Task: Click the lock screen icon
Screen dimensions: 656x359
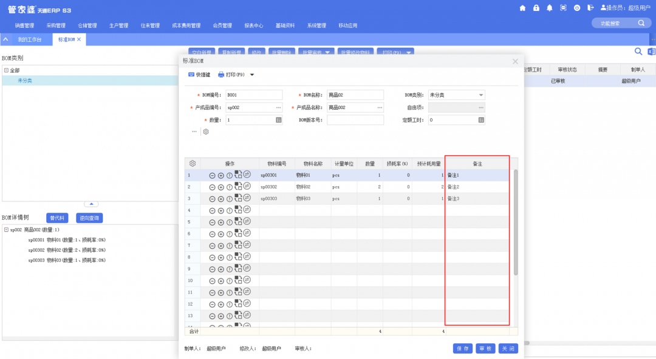Action: pos(536,8)
